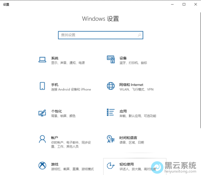Image resolution: width=201 pixels, height=175 pixels.
Task: Open the Gaming Xbox icon
Action: 42,166
